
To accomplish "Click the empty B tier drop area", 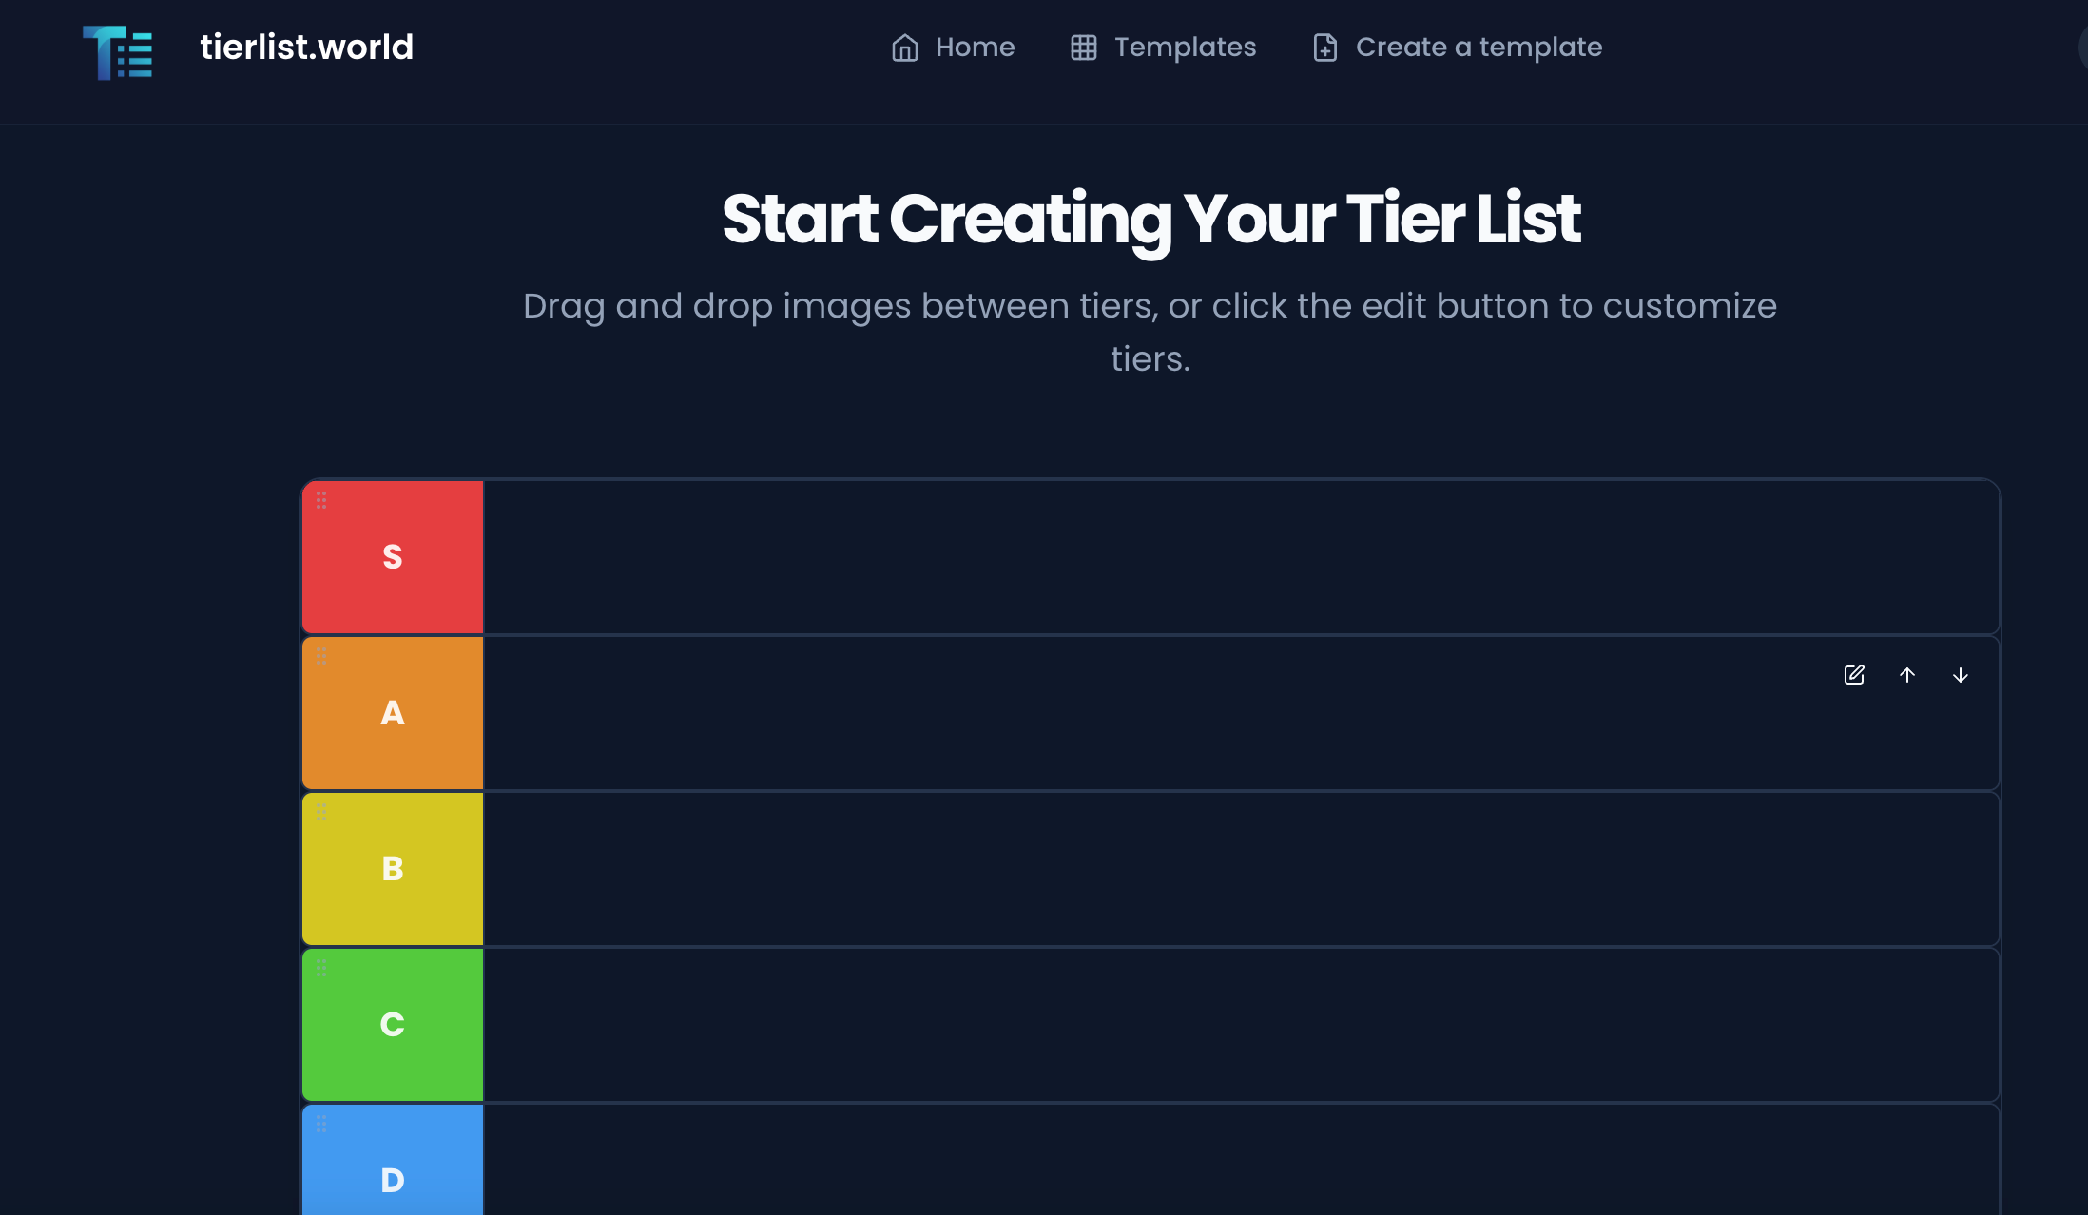I will pyautogui.click(x=1242, y=869).
